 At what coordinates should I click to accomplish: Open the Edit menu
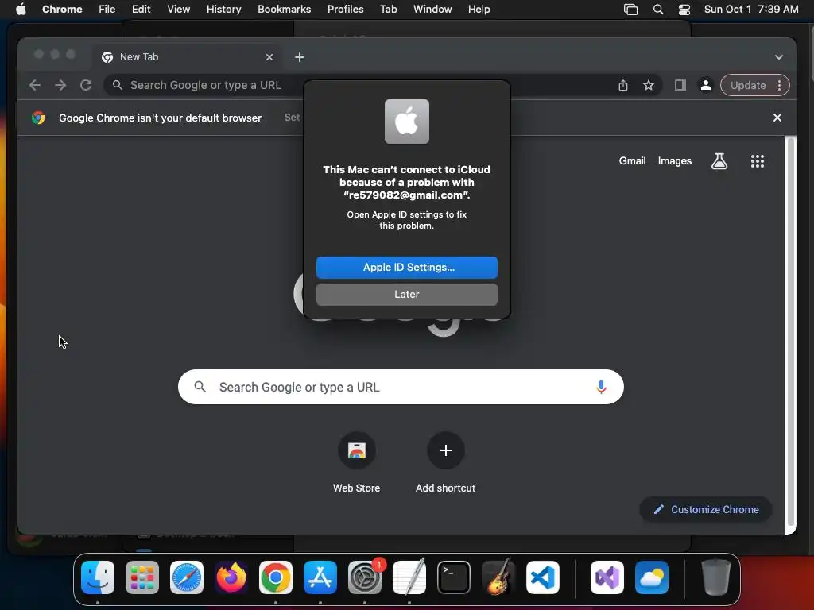click(141, 9)
